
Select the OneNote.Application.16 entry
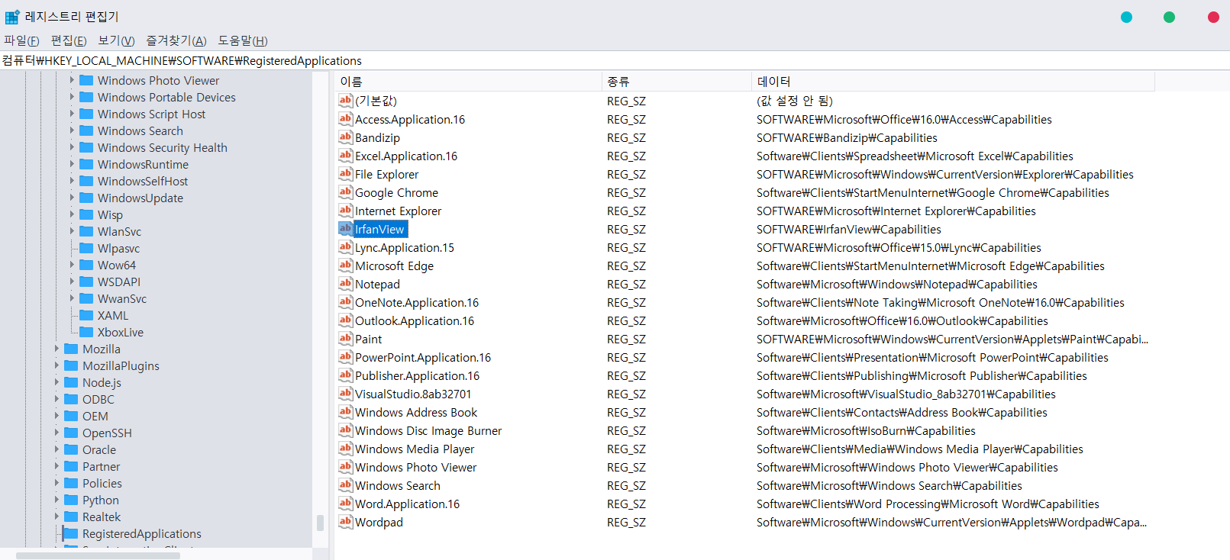point(417,302)
